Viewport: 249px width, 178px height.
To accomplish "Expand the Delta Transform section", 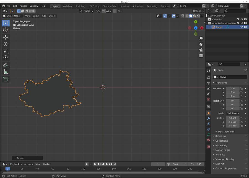I will point(226,131).
